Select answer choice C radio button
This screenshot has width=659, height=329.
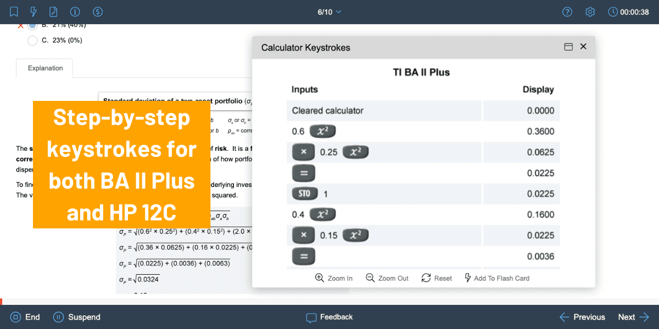32,40
